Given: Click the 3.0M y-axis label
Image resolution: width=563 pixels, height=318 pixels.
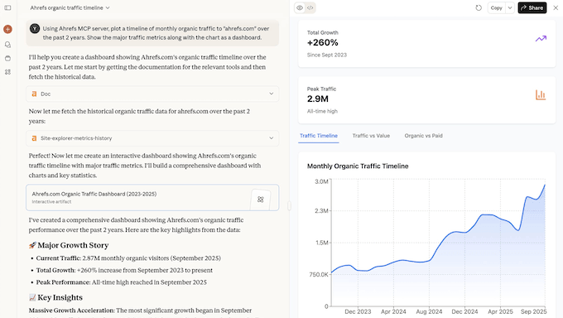Looking at the screenshot, I should (x=321, y=181).
